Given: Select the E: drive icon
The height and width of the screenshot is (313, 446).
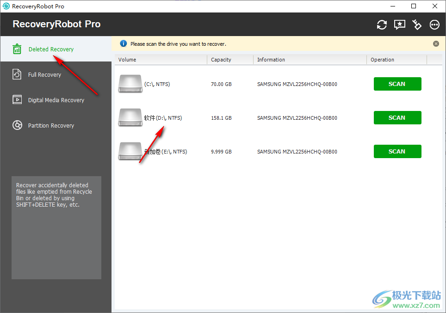Looking at the screenshot, I should tap(130, 151).
